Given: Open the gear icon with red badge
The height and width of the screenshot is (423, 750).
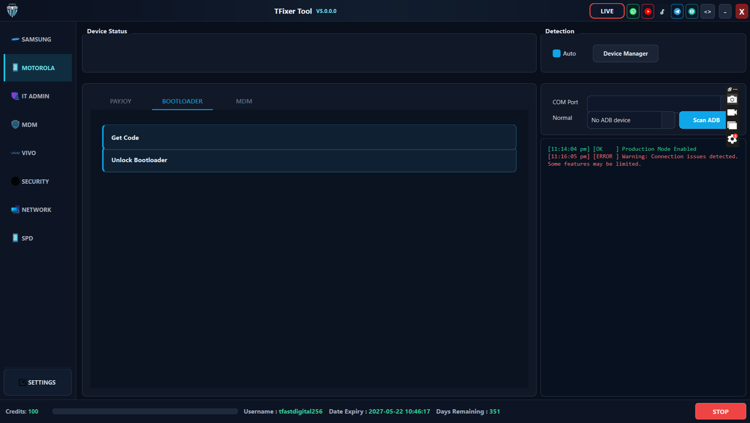Looking at the screenshot, I should (x=732, y=139).
